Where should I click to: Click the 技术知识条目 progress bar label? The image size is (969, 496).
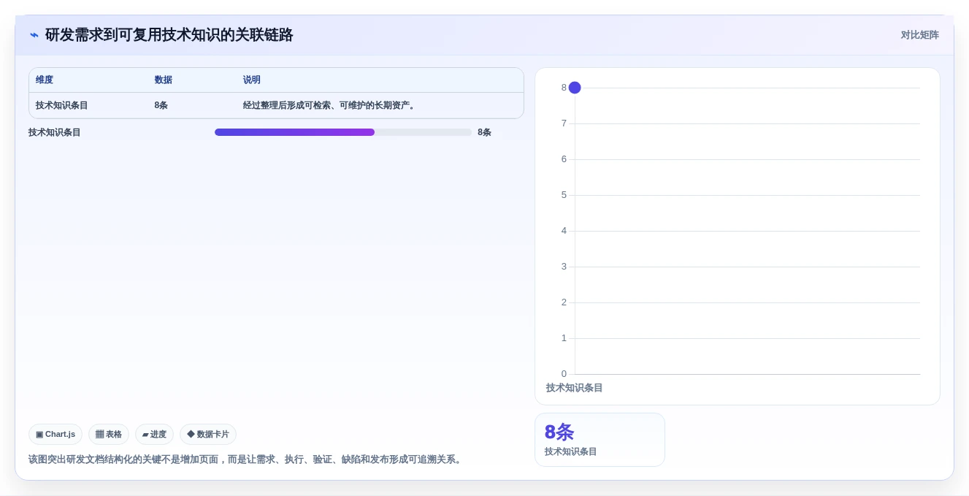(x=55, y=132)
